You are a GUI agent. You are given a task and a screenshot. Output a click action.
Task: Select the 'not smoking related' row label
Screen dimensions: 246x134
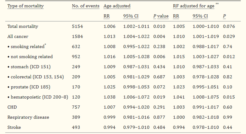pos(30,57)
